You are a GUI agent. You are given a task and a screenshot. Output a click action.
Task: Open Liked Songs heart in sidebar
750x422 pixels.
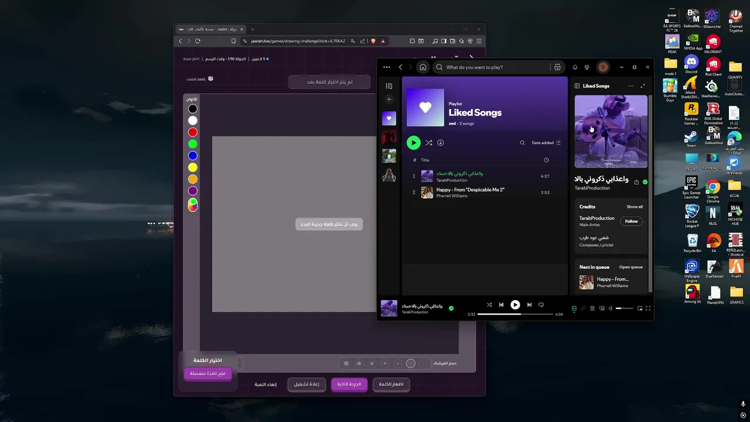(x=389, y=118)
